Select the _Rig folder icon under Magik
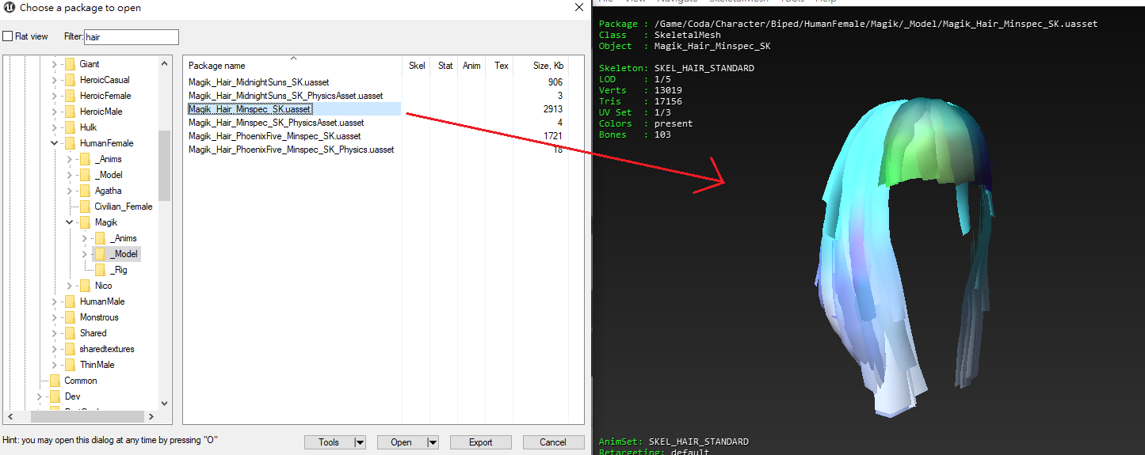 [x=100, y=270]
